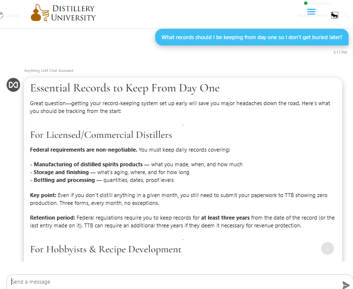The width and height of the screenshot is (353, 289).
Task: Click the Great question intro paragraph
Action: click(180, 107)
